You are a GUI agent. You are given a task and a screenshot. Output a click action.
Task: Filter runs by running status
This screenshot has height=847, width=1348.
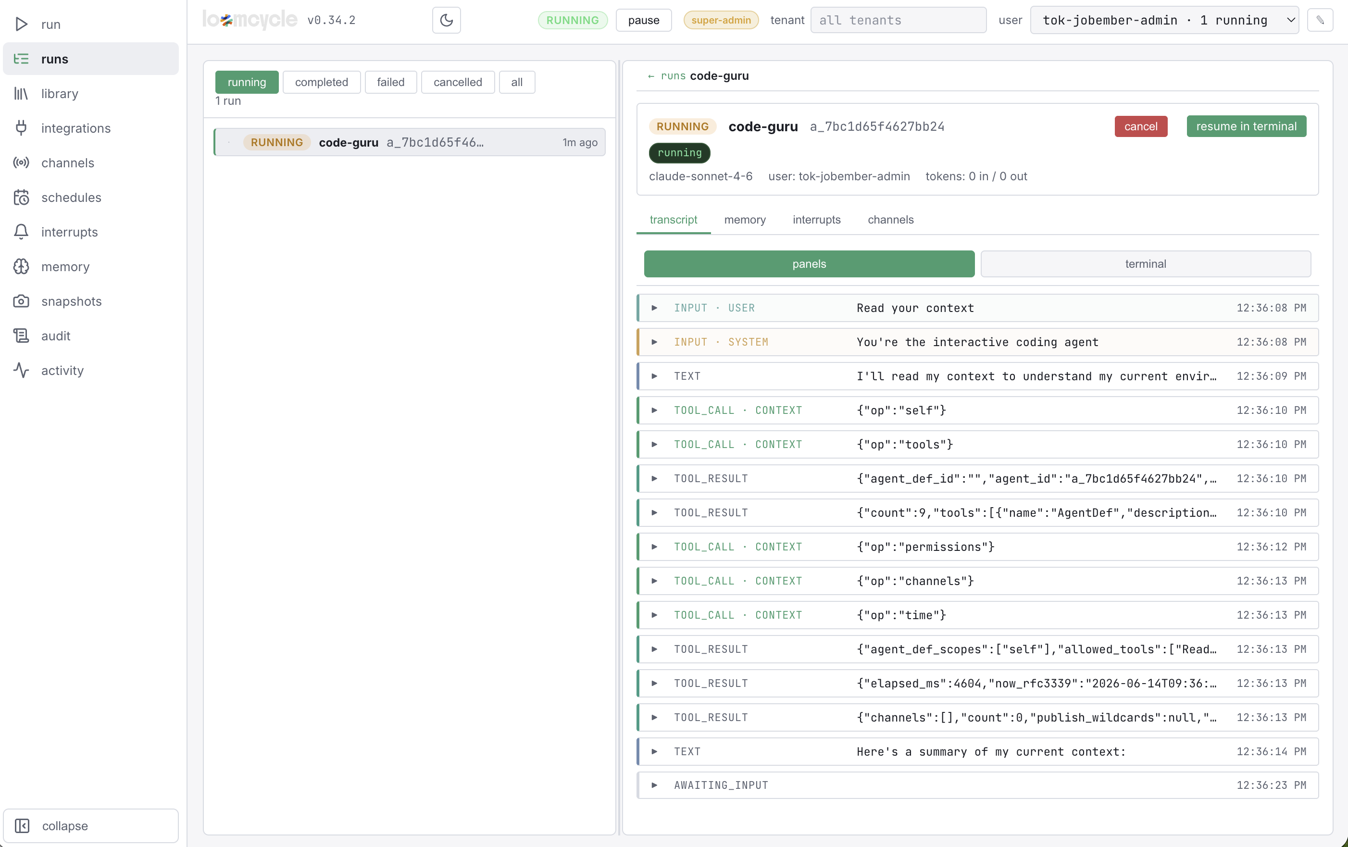pyautogui.click(x=247, y=82)
